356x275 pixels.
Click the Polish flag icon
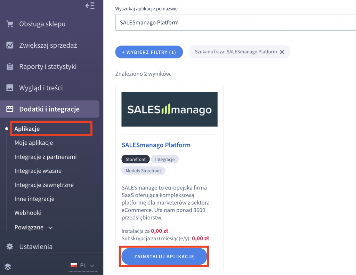(x=73, y=265)
